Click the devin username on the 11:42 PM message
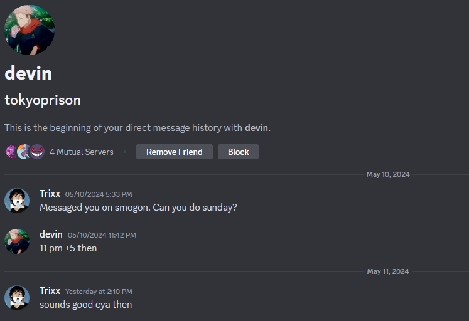 point(51,234)
